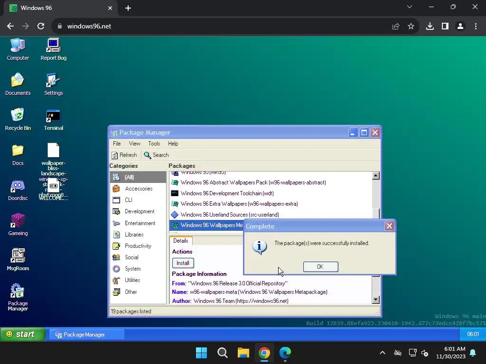
Task: Open File Explorer from the host taskbar
Action: coord(243,353)
